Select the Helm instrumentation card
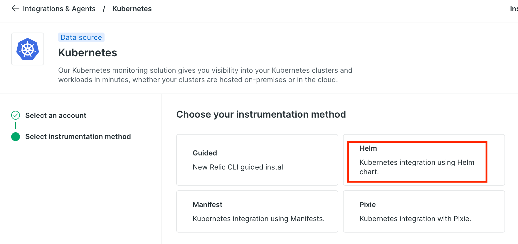 [424, 160]
